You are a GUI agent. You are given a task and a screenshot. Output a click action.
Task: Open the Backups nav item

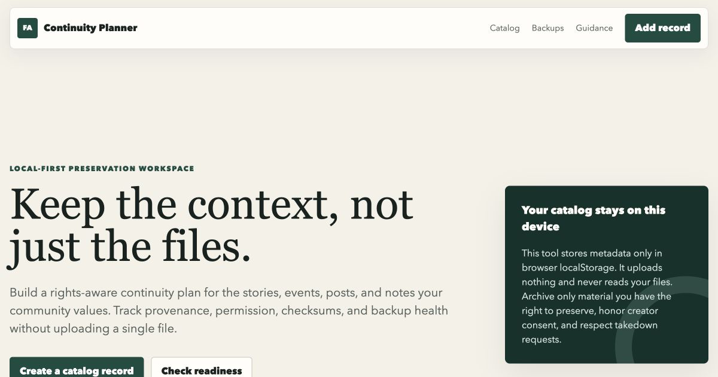(547, 28)
